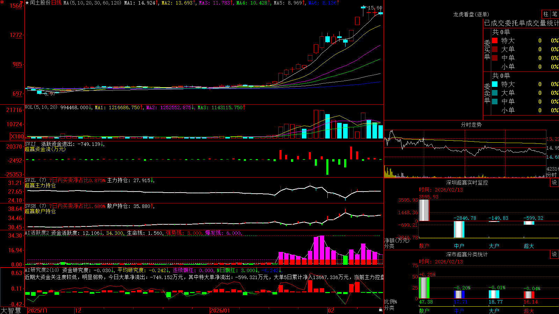Click the 超赢资金流(万元) label
Viewport: 559px width, 314px height.
click(x=45, y=149)
